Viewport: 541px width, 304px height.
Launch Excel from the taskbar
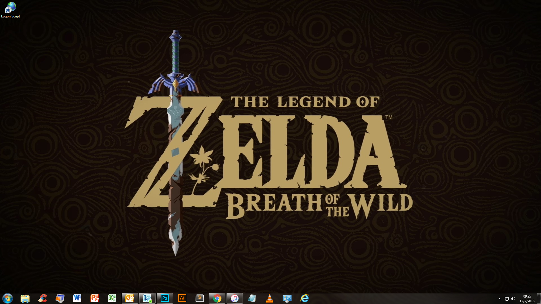pyautogui.click(x=112, y=298)
